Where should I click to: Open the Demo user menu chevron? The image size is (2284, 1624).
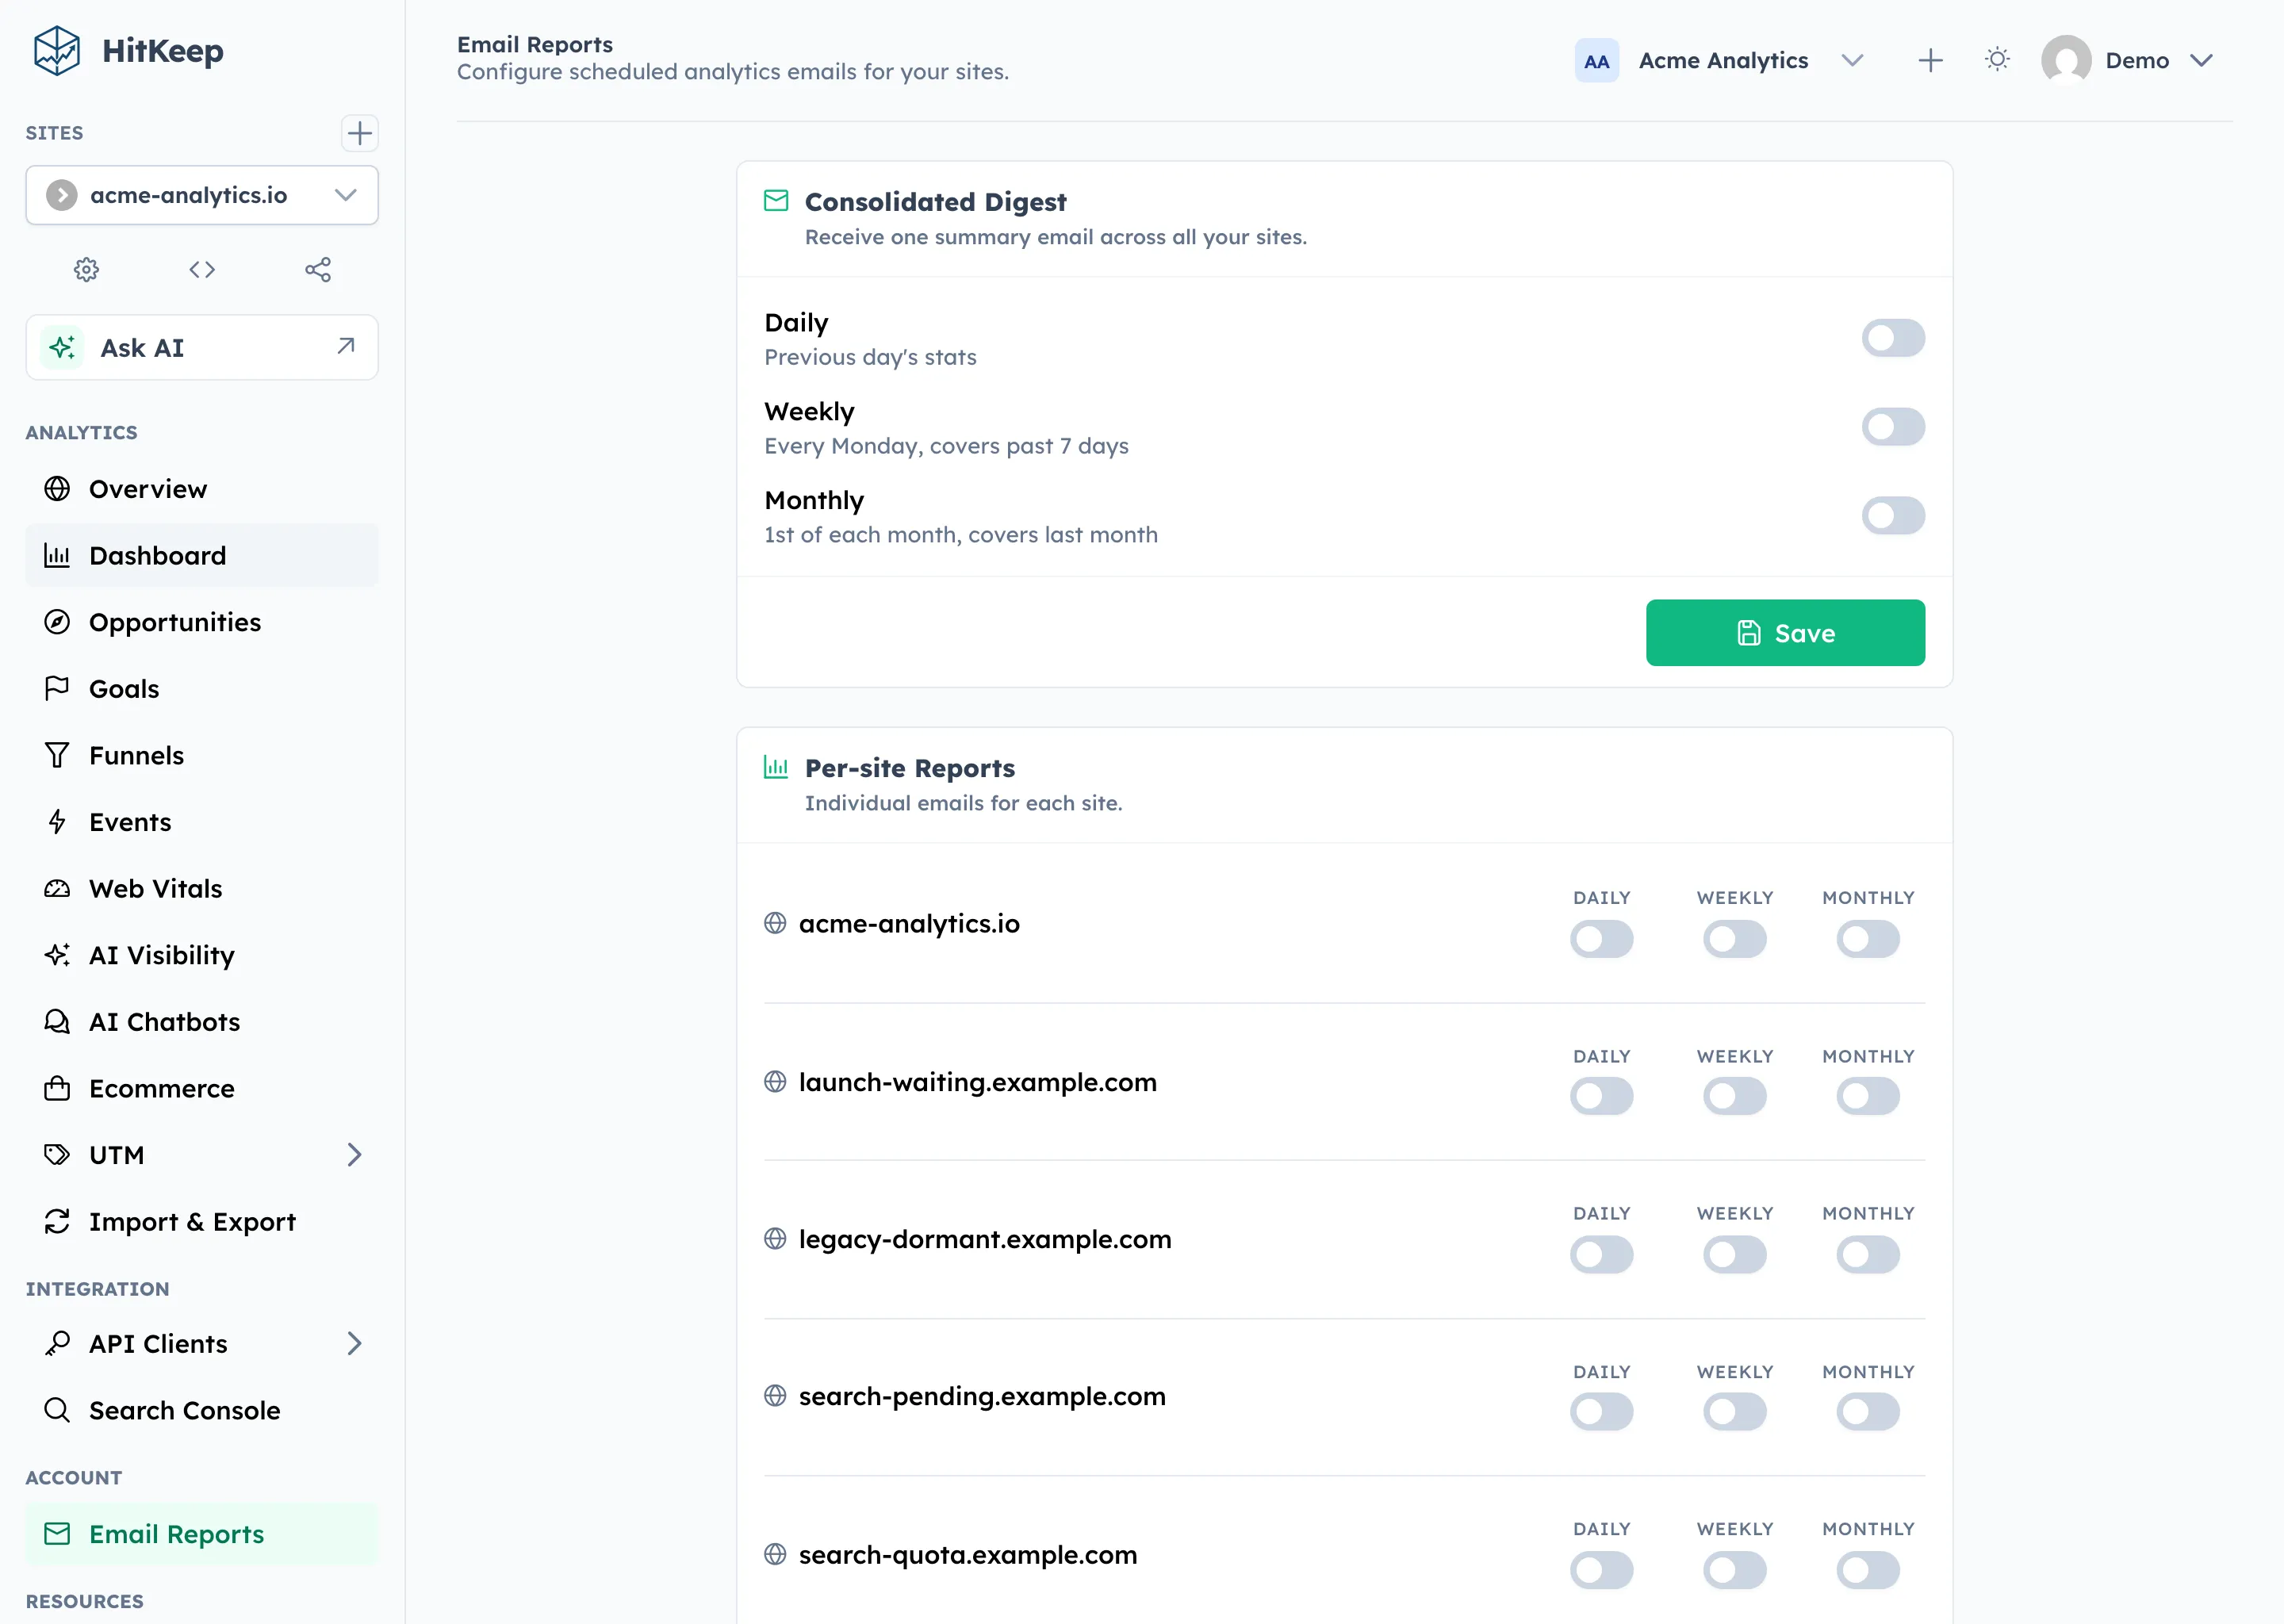(2200, 60)
